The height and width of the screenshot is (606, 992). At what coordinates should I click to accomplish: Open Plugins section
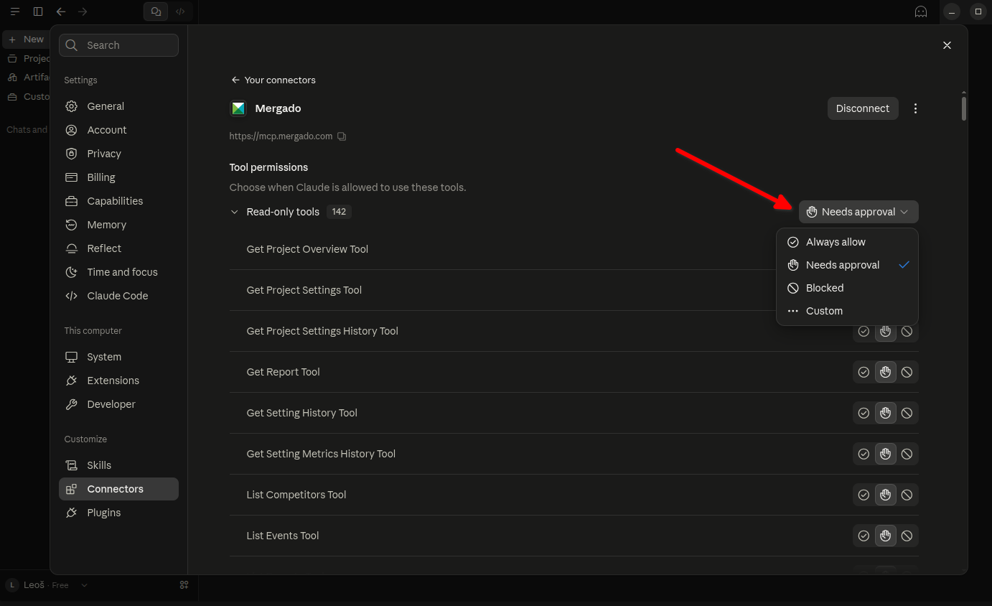pos(118,513)
